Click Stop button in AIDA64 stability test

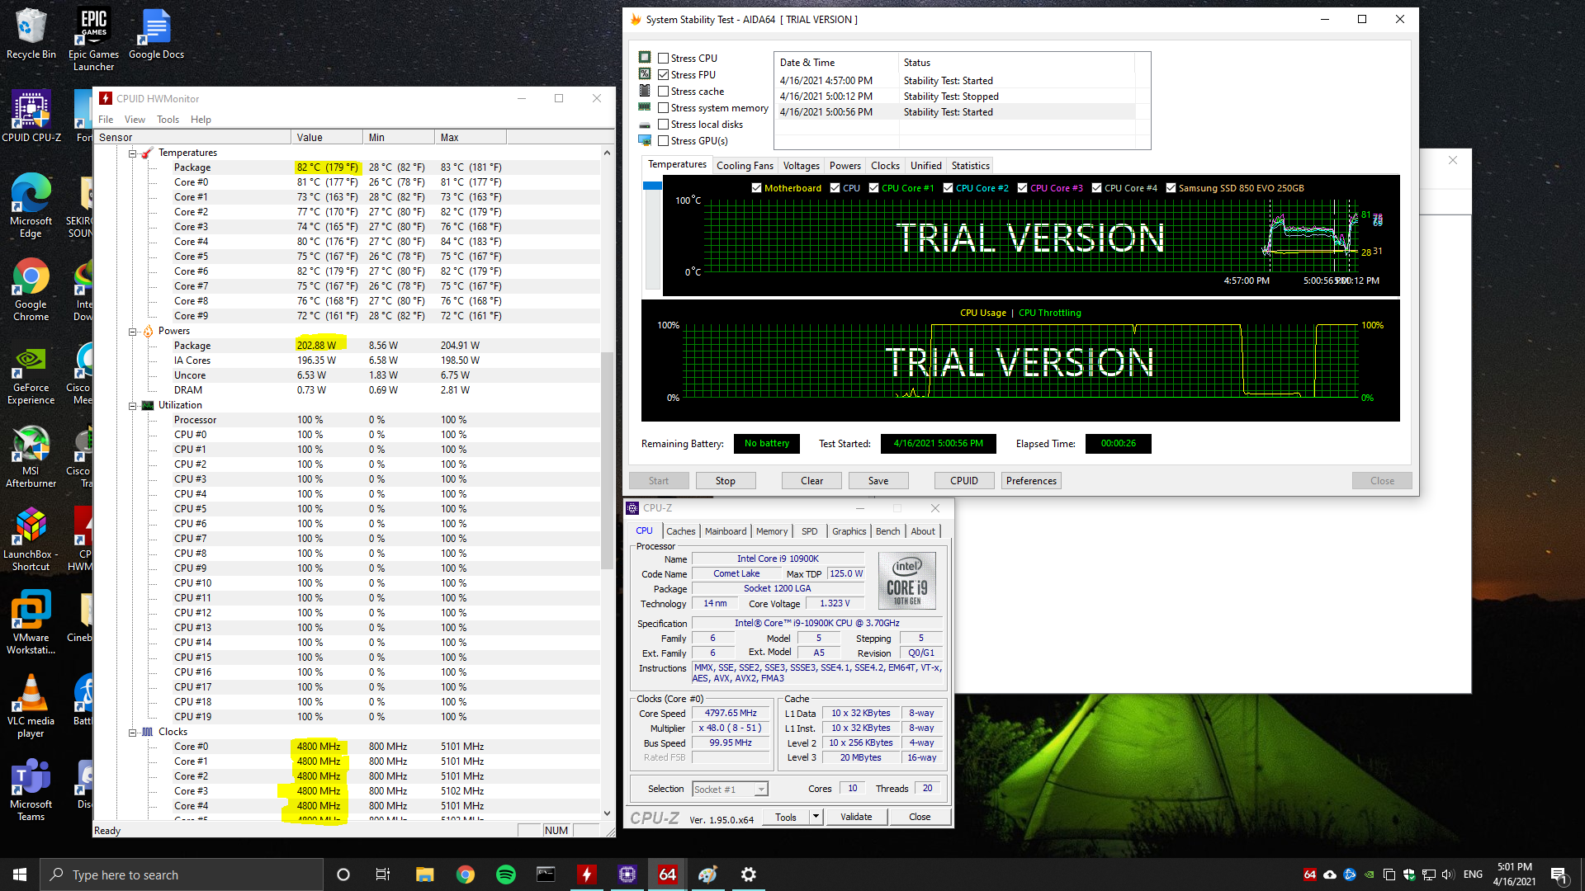click(x=725, y=480)
